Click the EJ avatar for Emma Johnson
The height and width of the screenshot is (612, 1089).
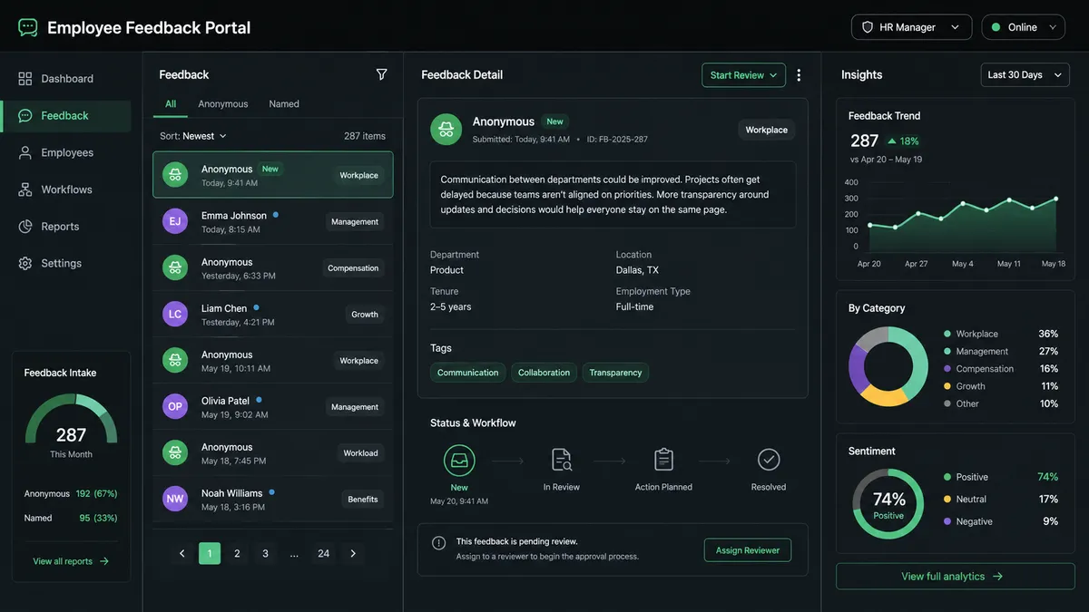[175, 221]
